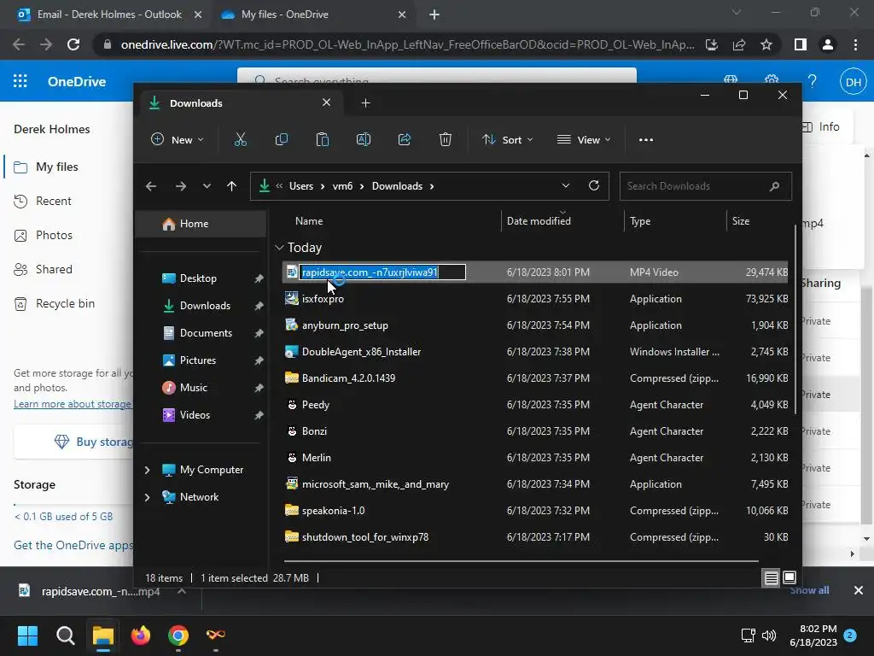
Task: Open the See more ellipsis menu in Explorer
Action: point(646,140)
